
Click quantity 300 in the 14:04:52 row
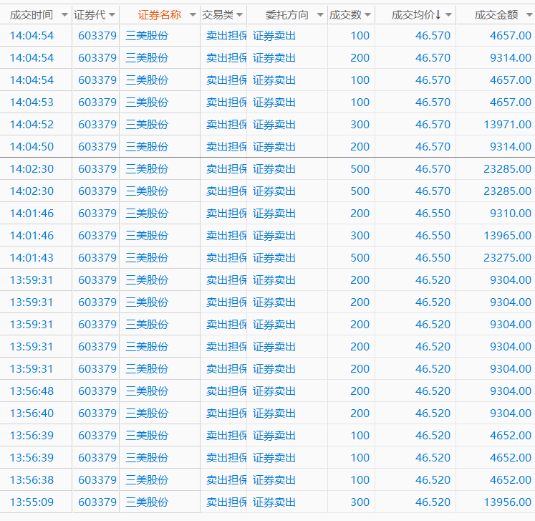tap(360, 124)
